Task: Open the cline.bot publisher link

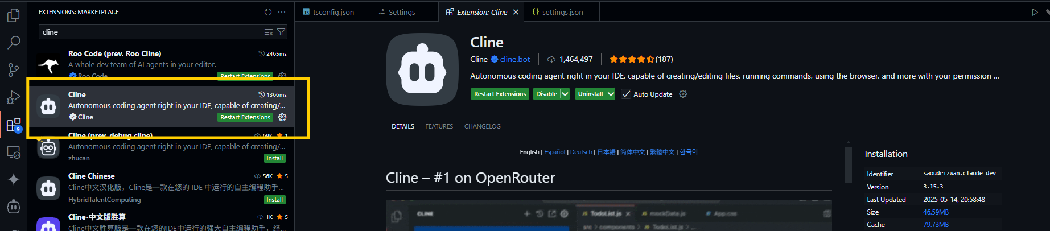Action: point(515,59)
